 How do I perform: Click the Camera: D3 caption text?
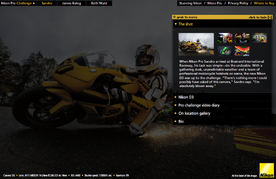9,175
